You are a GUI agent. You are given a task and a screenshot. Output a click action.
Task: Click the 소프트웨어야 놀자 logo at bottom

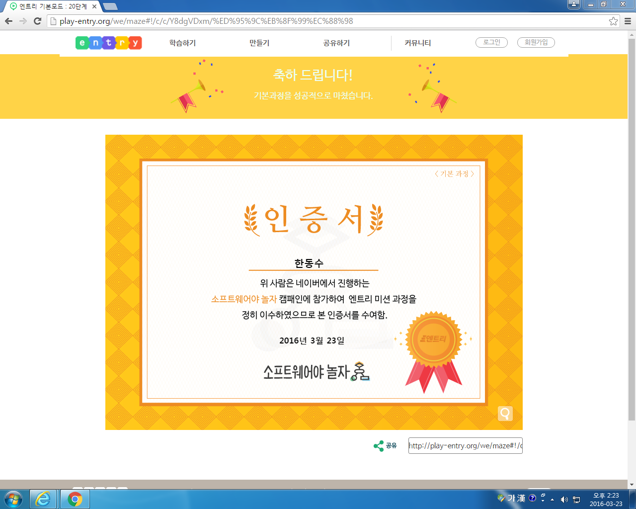(317, 371)
